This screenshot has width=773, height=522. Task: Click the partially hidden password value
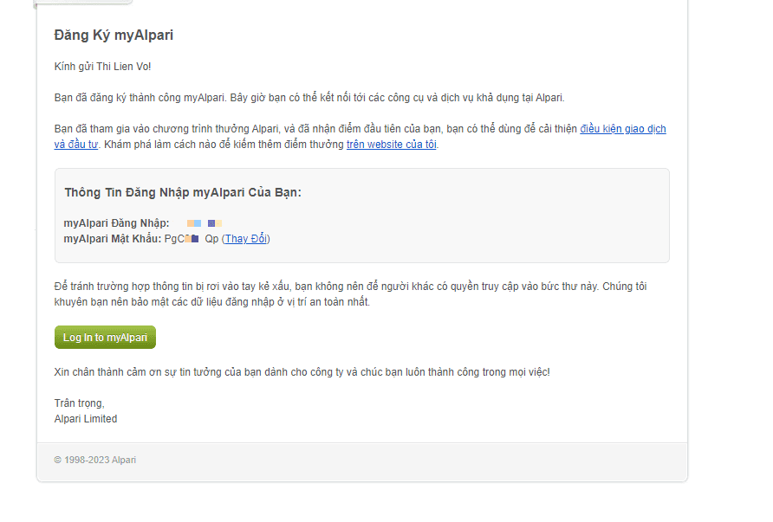point(192,239)
